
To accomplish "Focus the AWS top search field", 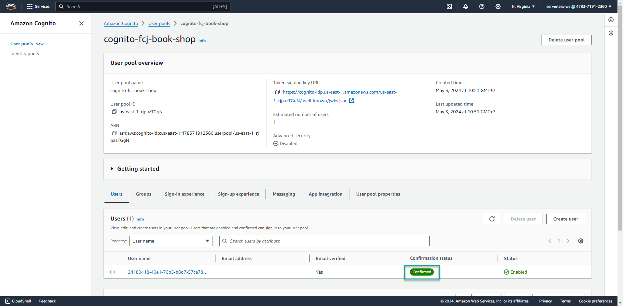I will pos(143,6).
